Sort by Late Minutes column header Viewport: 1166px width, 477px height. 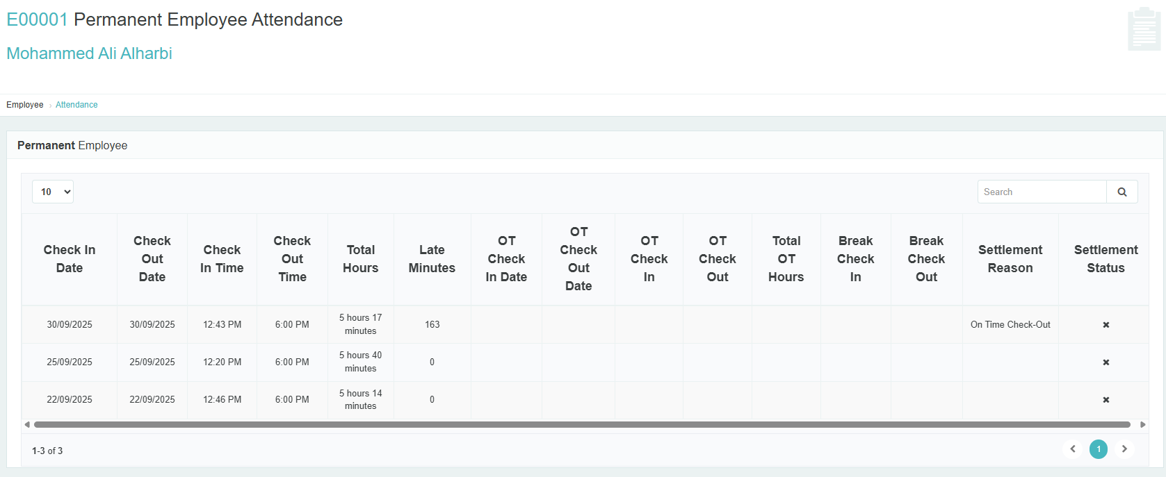pos(432,259)
